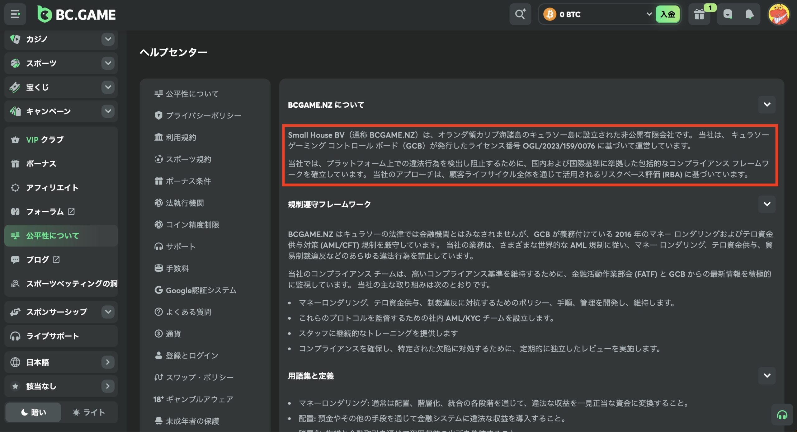The image size is (797, 432).
Task: Open コイン精度制限 in help menu
Action: (187, 225)
